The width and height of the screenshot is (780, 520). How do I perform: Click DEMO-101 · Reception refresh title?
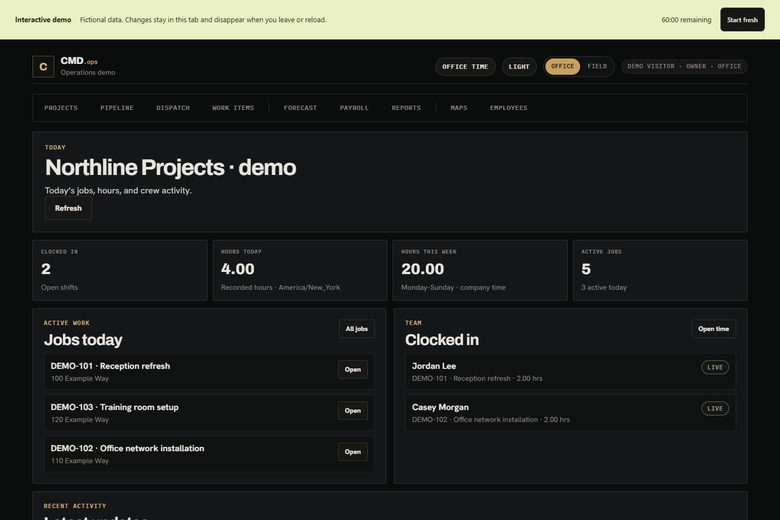110,366
